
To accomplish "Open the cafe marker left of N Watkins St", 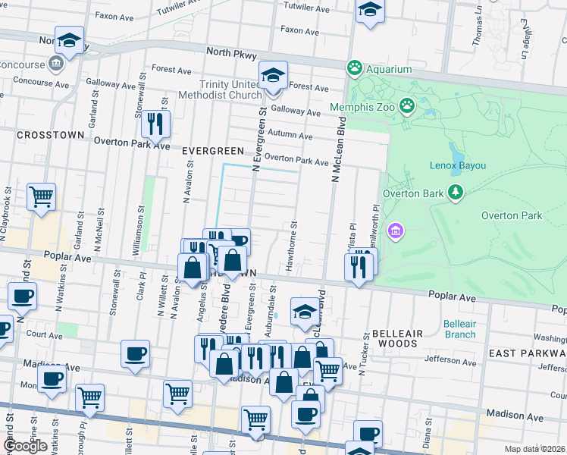I will click(23, 299).
